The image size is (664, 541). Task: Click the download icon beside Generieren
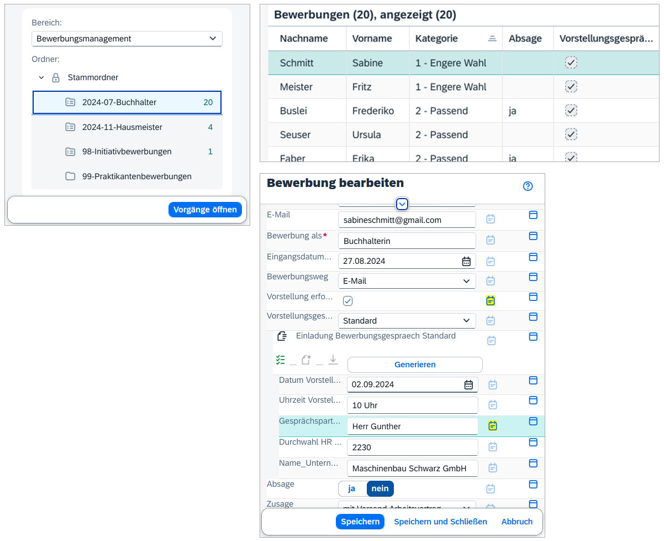click(333, 360)
